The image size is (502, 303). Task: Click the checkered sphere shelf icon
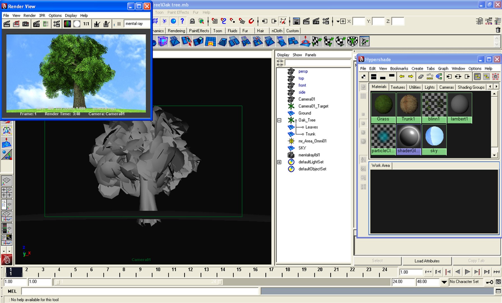pos(340,42)
